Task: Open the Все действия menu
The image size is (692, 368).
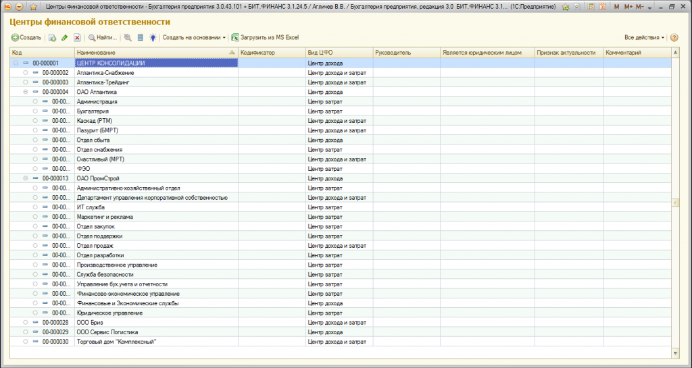Action: pyautogui.click(x=644, y=38)
